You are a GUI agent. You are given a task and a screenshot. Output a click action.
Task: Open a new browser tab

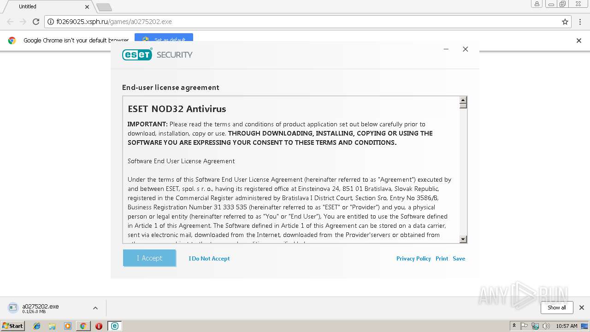[104, 7]
